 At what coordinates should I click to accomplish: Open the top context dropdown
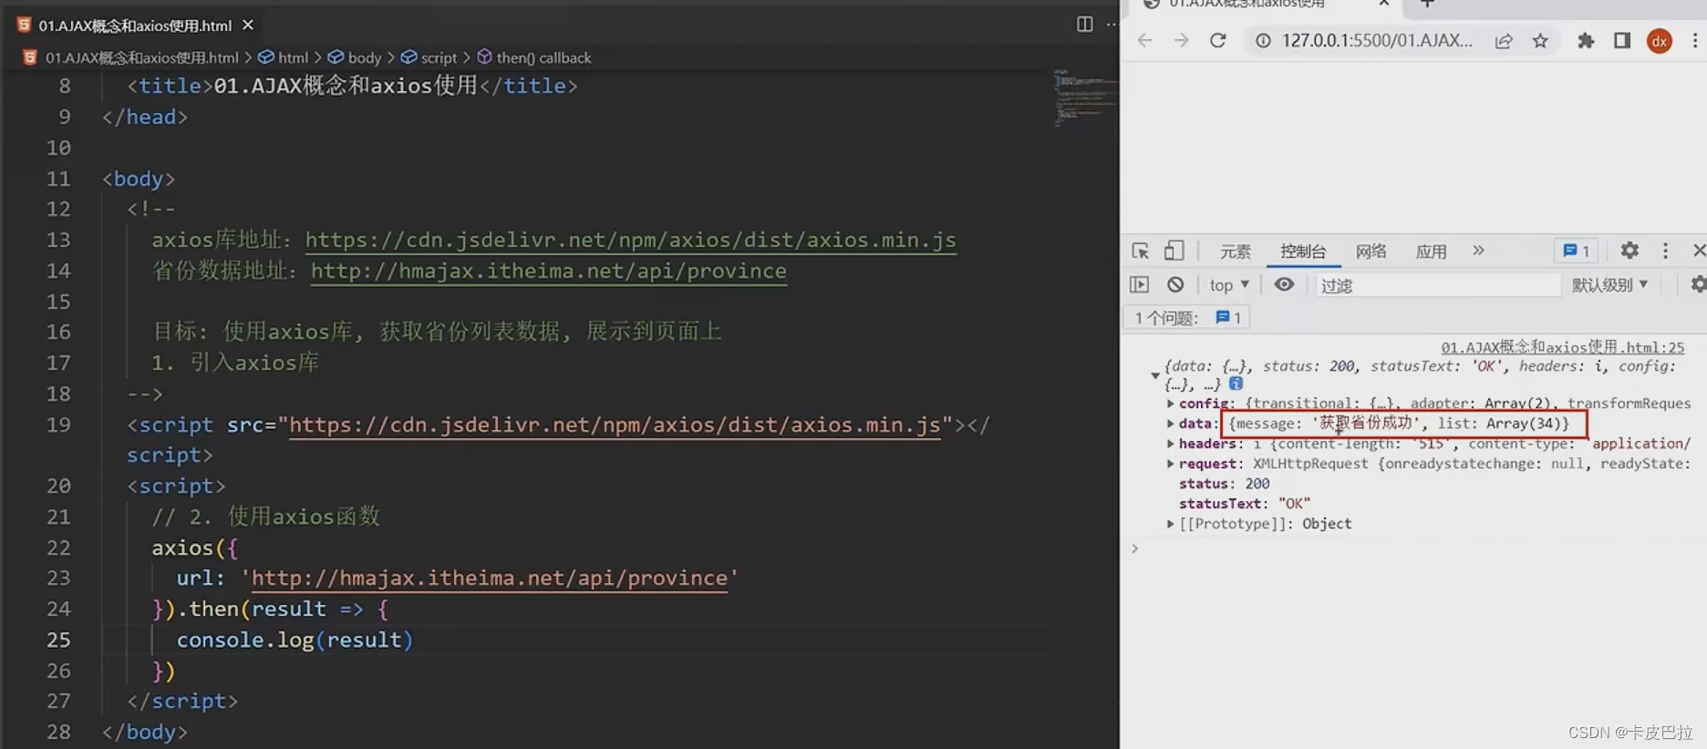click(1229, 284)
